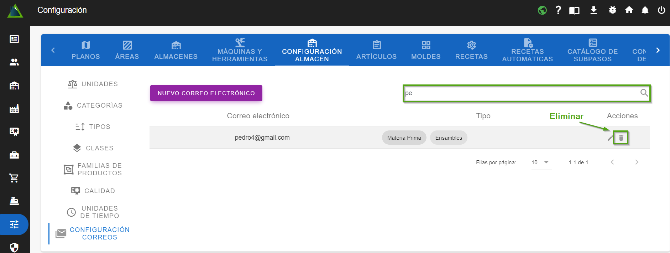Open the notifications bell

tap(645, 10)
